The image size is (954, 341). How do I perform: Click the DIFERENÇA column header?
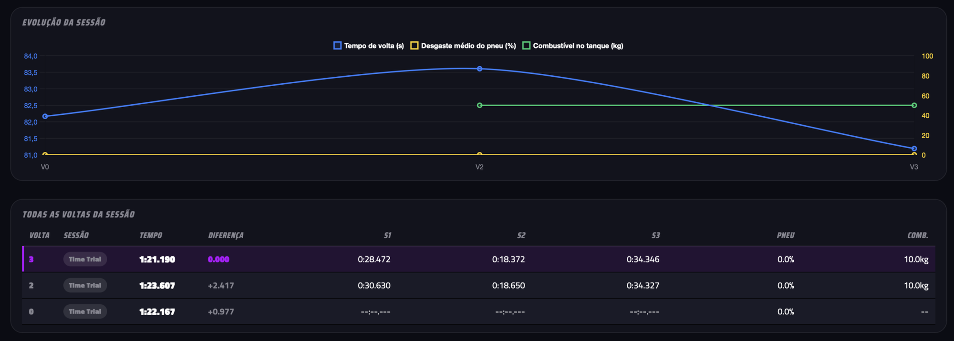(226, 235)
